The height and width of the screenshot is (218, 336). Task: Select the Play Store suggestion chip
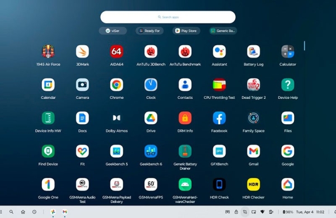point(186,31)
